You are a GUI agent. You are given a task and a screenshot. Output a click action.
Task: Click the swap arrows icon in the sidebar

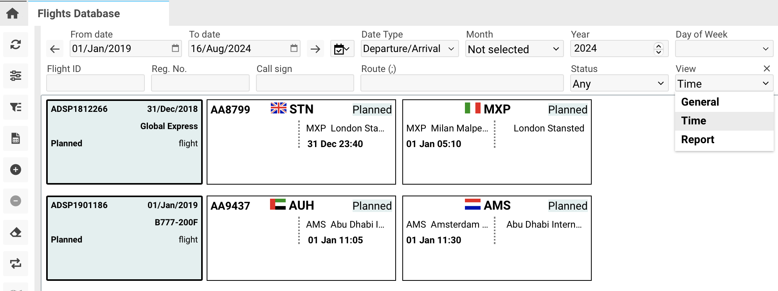(16, 263)
